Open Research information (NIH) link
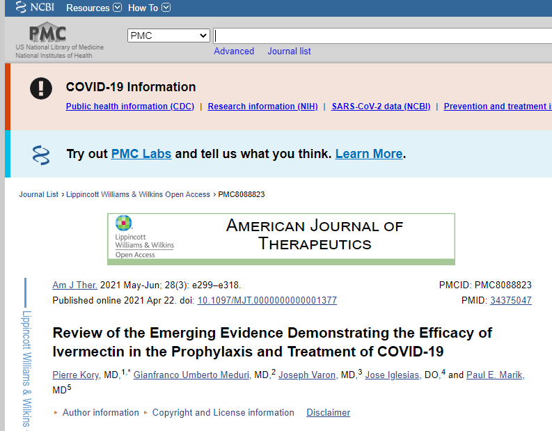 click(x=262, y=107)
